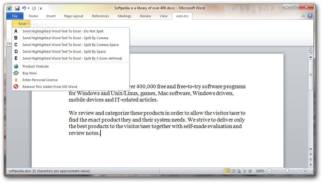Open Select Browse Object circle button
322x183 pixels.
pyautogui.click(x=311, y=159)
